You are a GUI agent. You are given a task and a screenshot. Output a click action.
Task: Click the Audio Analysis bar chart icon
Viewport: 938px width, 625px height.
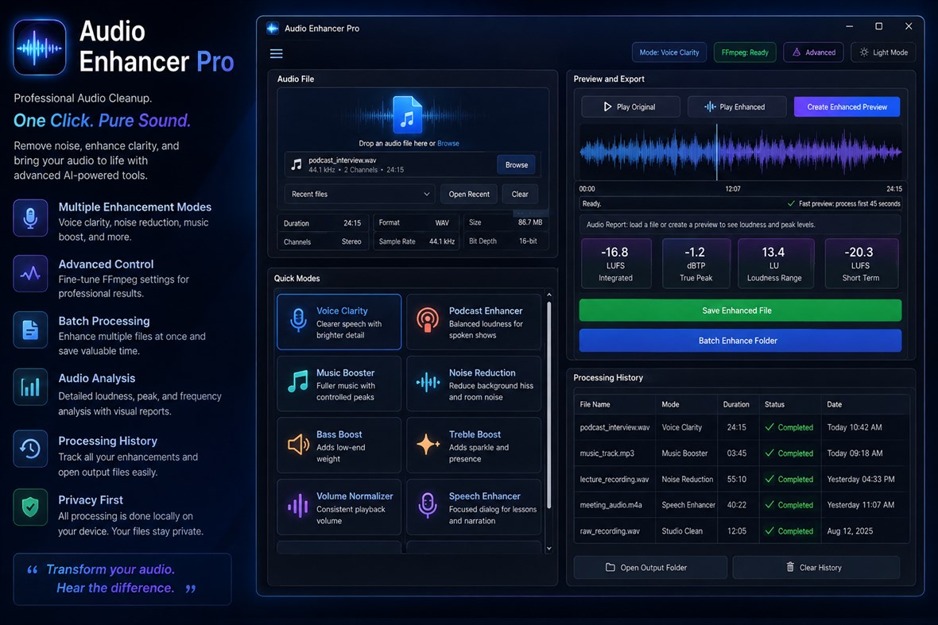pyautogui.click(x=30, y=387)
